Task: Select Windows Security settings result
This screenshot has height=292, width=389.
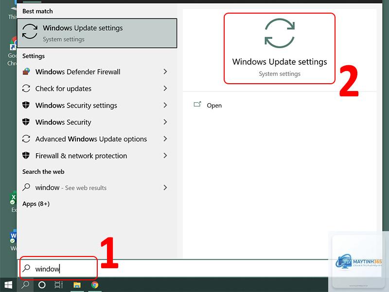Action: [x=95, y=105]
